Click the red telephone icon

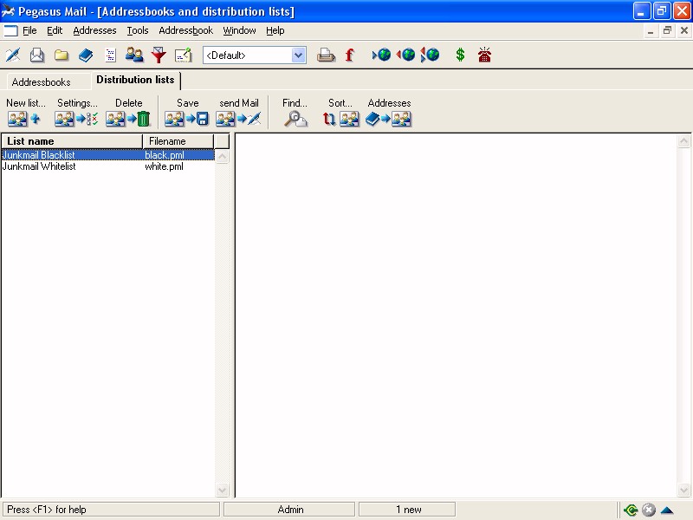(484, 55)
